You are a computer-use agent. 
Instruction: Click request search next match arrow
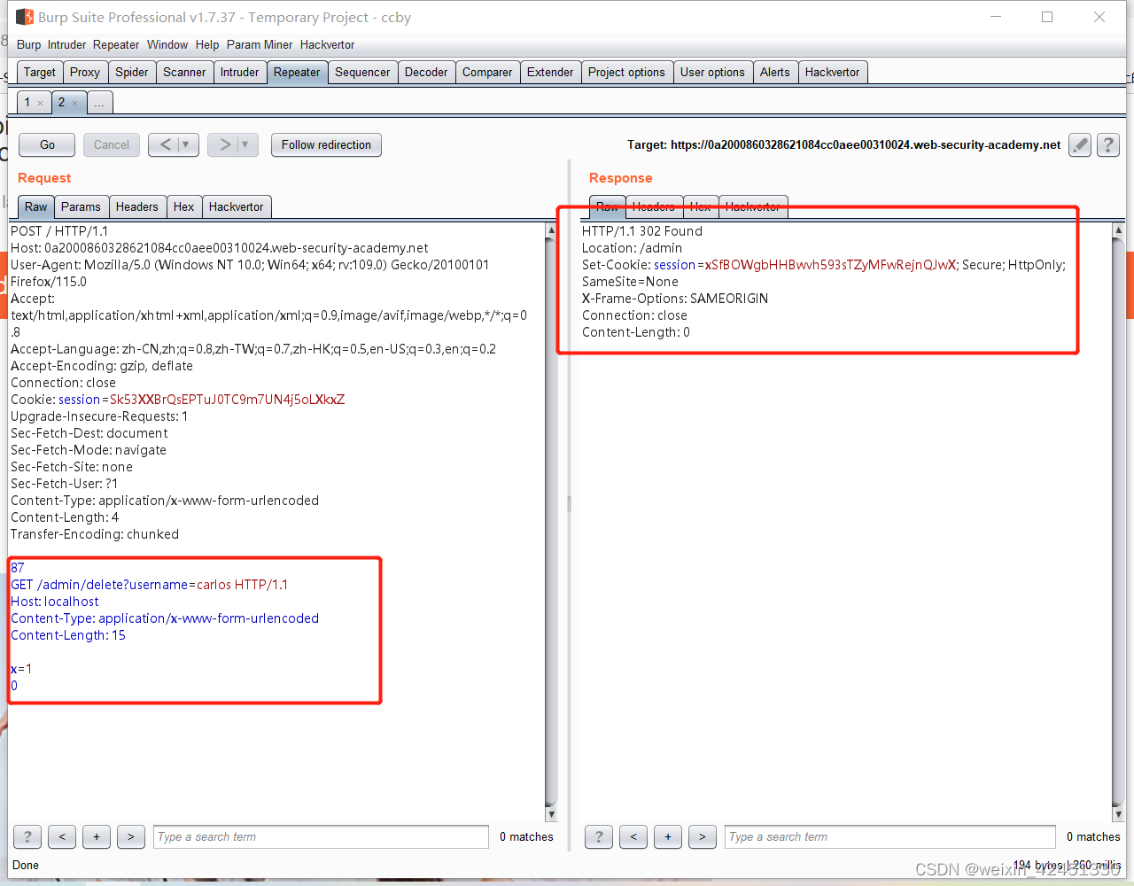click(x=131, y=836)
